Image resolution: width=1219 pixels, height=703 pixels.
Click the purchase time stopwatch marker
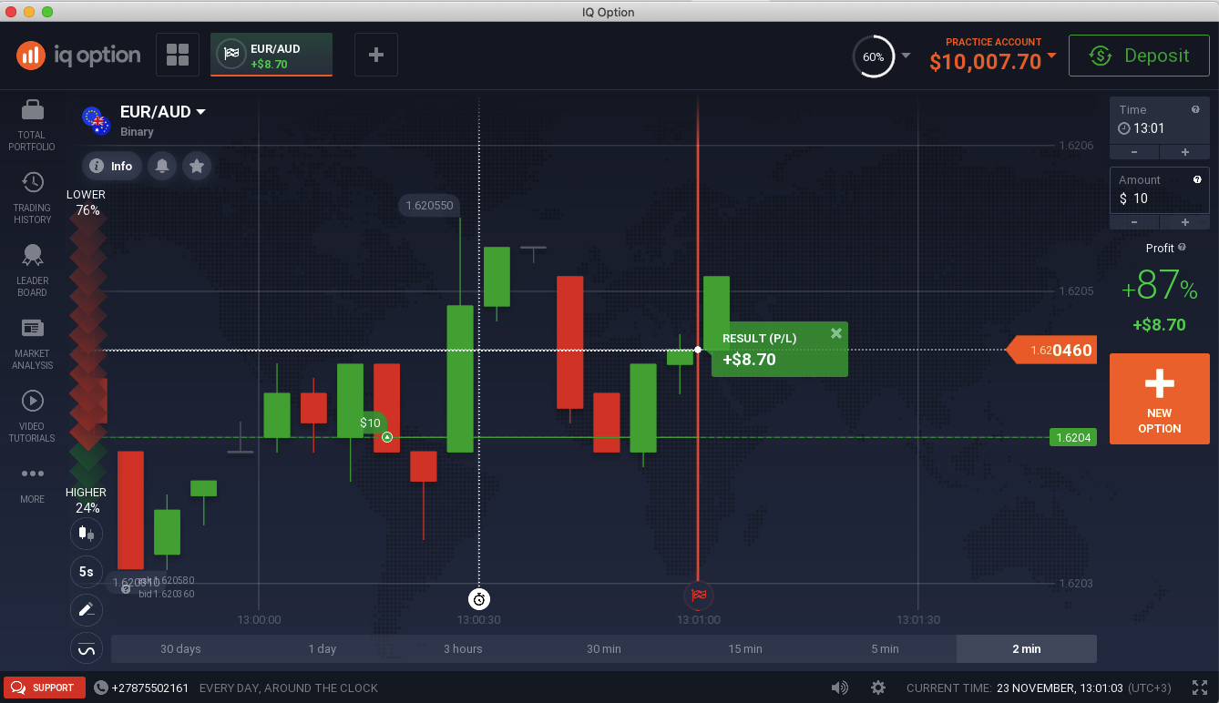click(479, 598)
